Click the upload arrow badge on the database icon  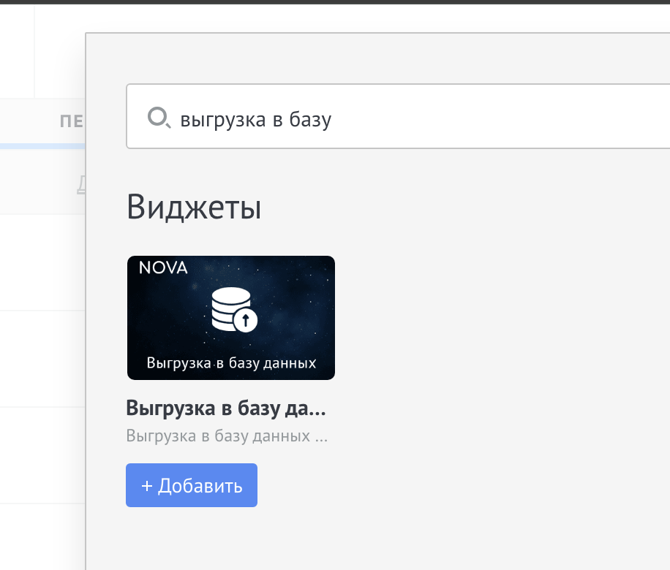246,320
